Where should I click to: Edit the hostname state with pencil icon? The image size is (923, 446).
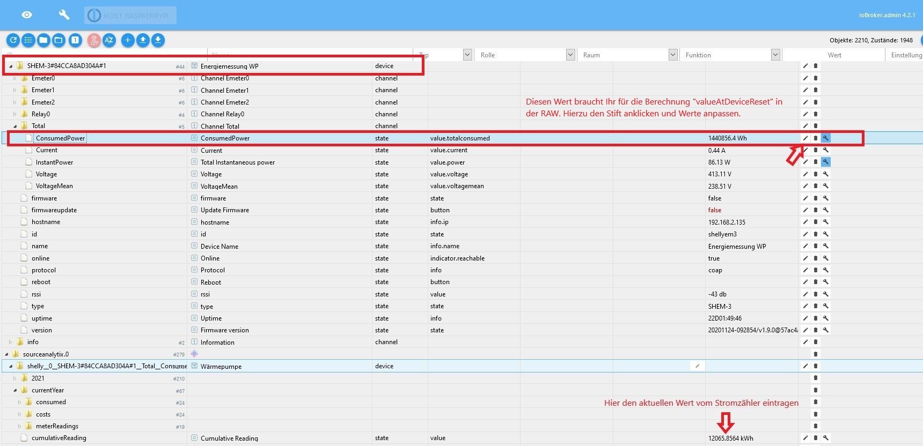point(805,222)
